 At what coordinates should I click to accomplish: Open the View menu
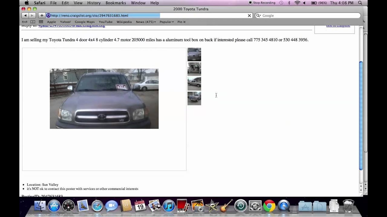pos(78,3)
